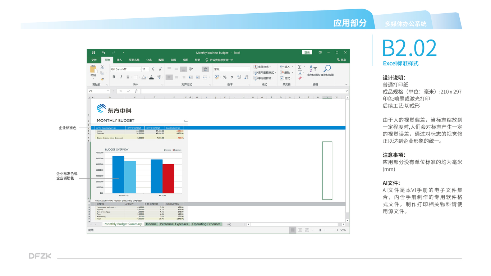
Task: Click the Clear eraser icon
Action: [300, 78]
